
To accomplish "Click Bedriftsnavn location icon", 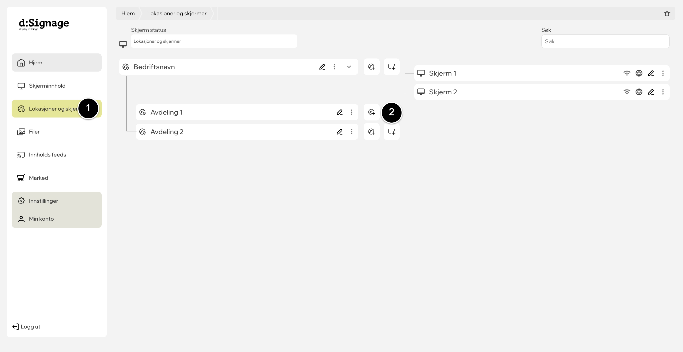I will pos(126,67).
